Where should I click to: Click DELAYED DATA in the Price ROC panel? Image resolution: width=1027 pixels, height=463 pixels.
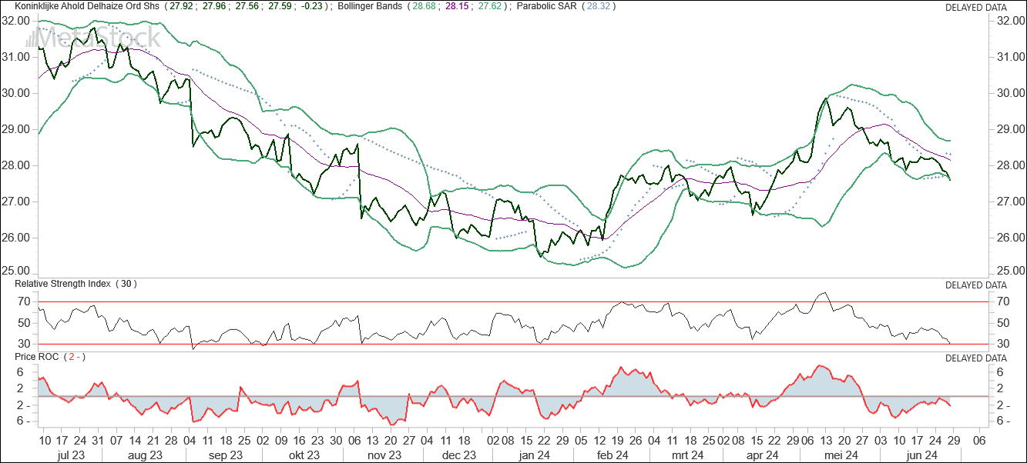point(975,358)
